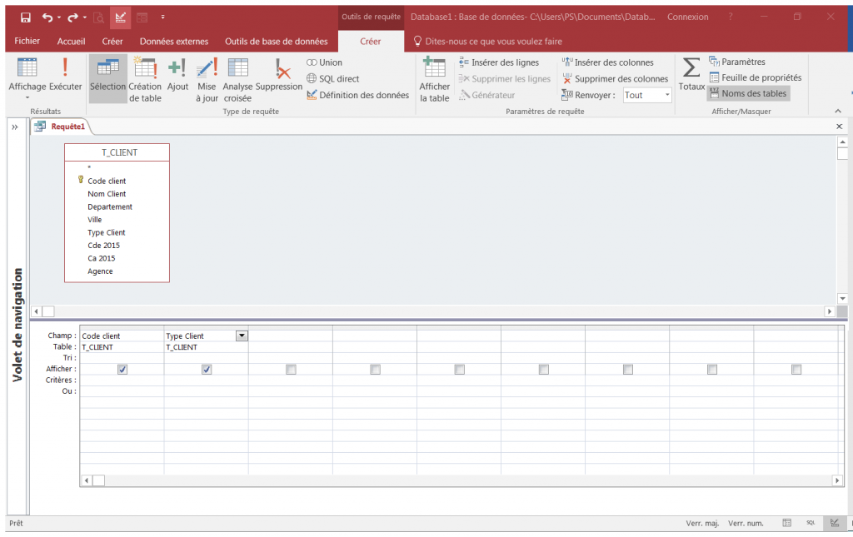Tick Afficher checkbox in sixth grid column
Screen dimensions: 853x537
544,370
